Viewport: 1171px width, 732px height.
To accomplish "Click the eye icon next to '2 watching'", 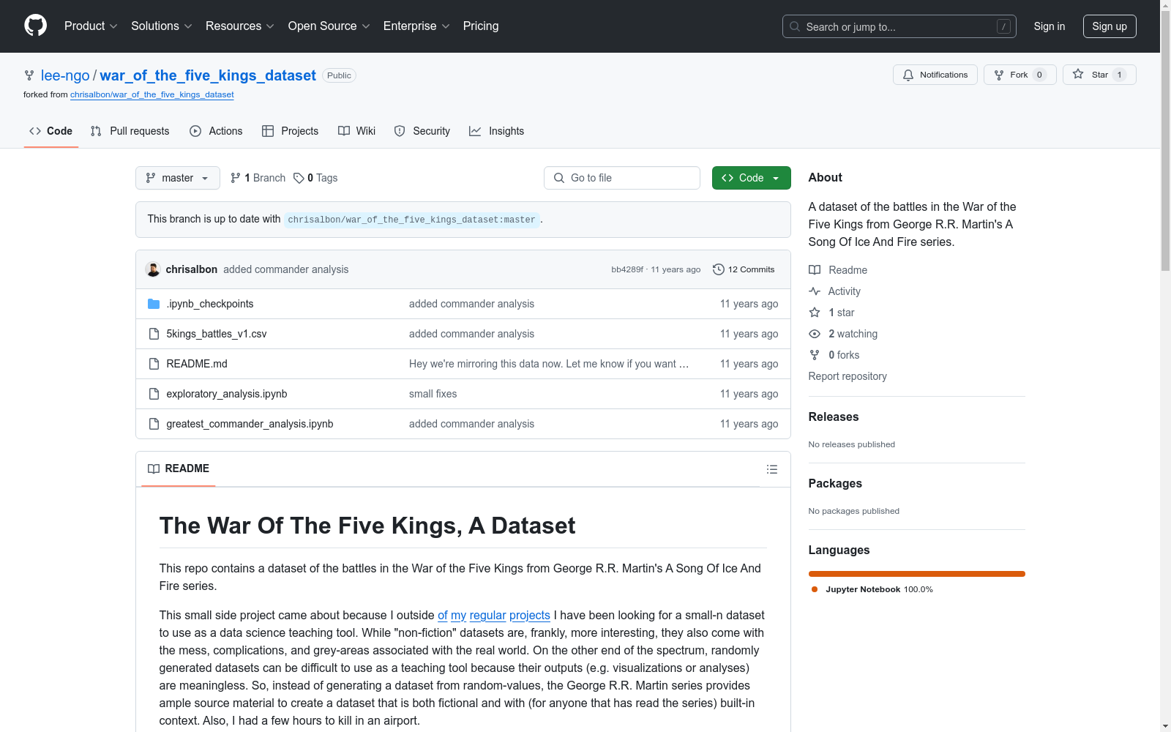I will [815, 334].
